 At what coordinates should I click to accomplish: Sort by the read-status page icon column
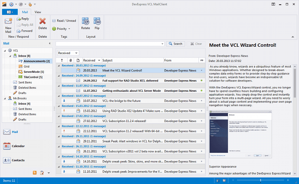[x=78, y=60]
